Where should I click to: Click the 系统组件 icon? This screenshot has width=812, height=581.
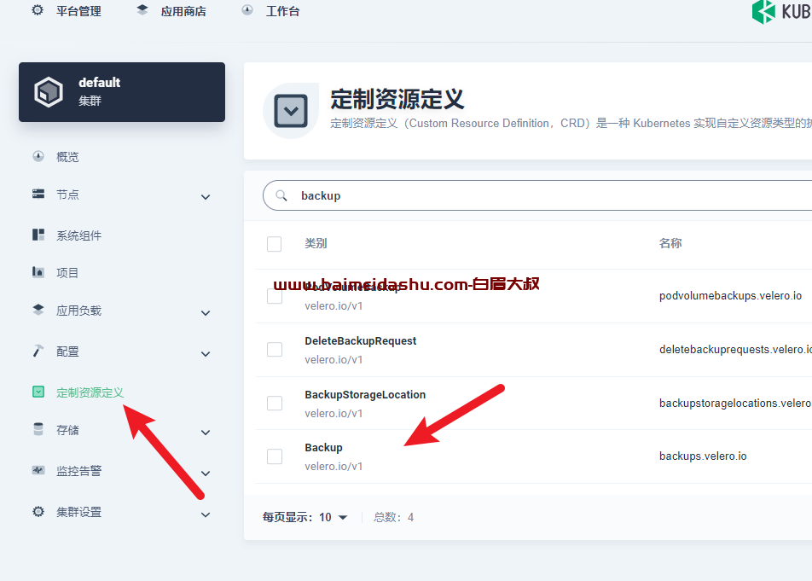[x=38, y=235]
